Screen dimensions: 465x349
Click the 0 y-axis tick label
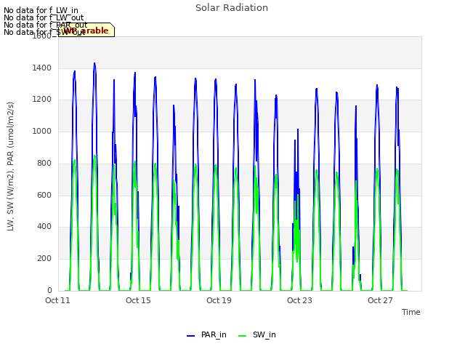coord(49,290)
